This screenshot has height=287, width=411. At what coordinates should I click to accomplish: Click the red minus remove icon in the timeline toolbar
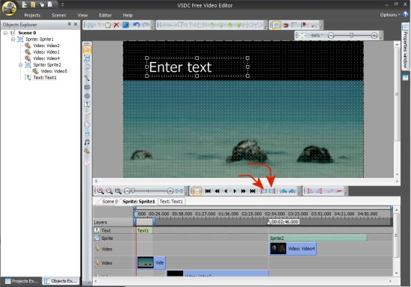339,191
